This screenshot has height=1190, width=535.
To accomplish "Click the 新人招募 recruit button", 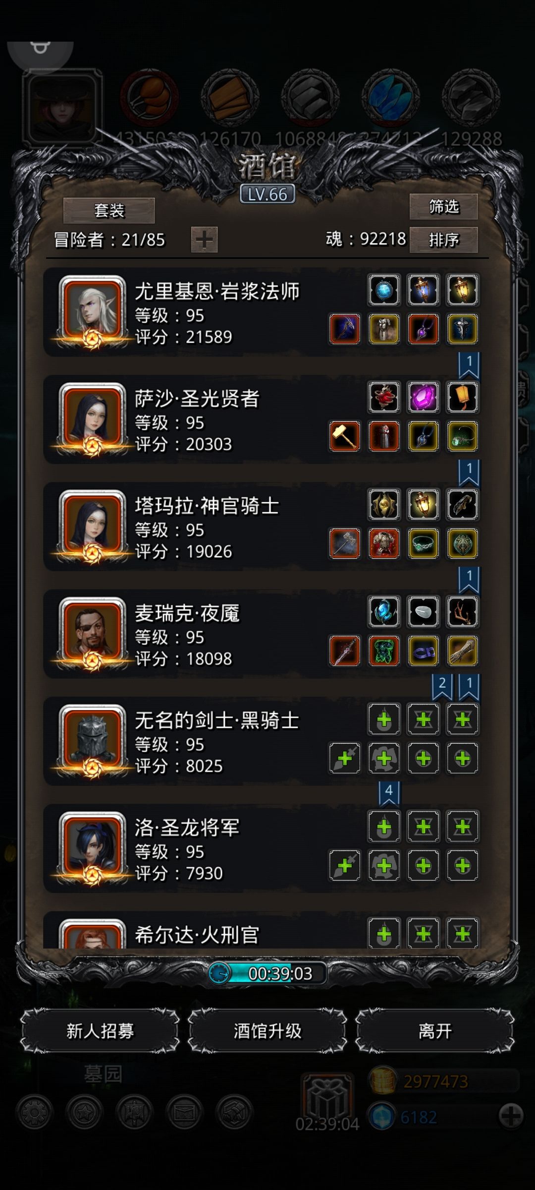I will pyautogui.click(x=100, y=1031).
